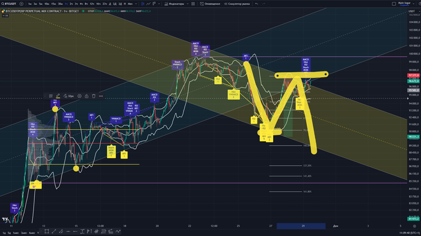Set date range to 5д
Screen dimensions: 421x236
click(x=9, y=233)
